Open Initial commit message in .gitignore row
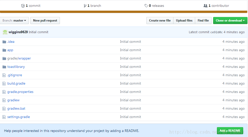Viewport: 248px width, 137px height. (130, 75)
